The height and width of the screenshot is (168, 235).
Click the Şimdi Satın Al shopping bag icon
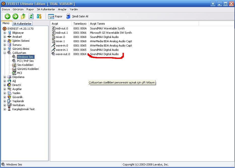[x=68, y=16]
